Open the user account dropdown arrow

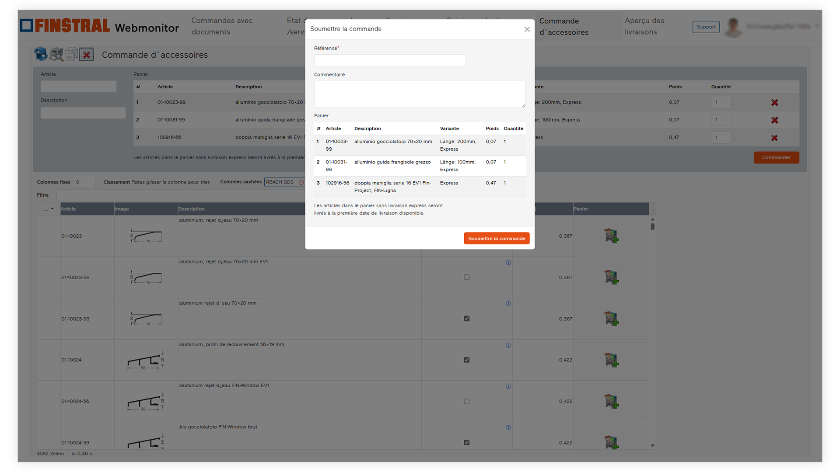[x=817, y=26]
